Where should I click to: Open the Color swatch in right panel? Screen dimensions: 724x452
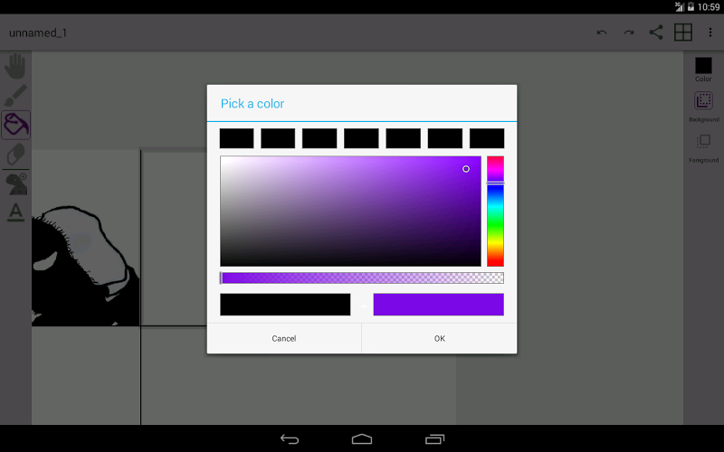(703, 70)
